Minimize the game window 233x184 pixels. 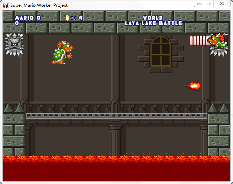coord(199,4)
